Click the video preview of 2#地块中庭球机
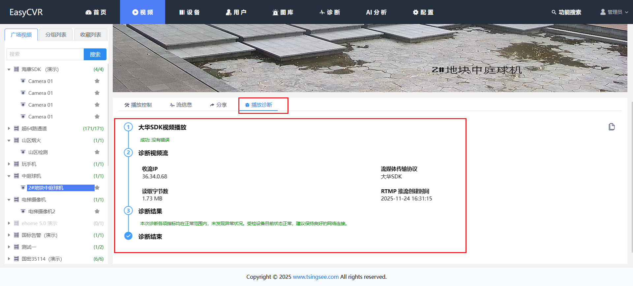This screenshot has width=633, height=286. tap(370, 58)
